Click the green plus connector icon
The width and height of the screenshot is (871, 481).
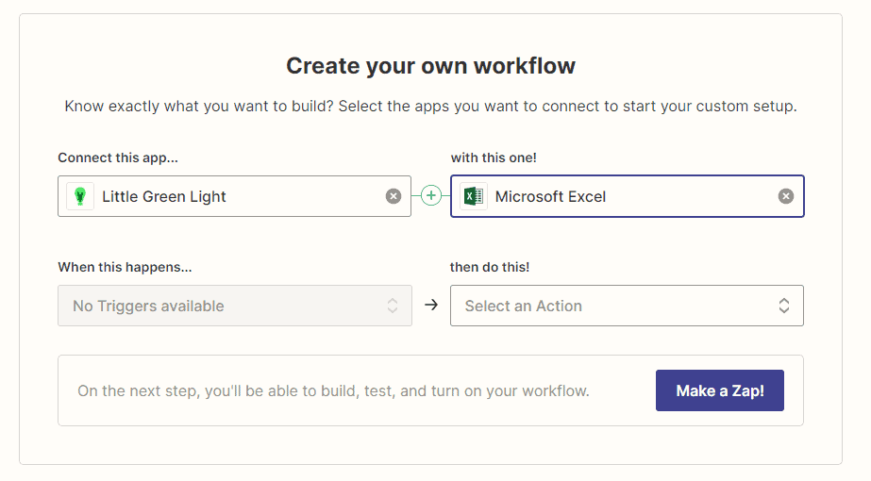point(431,195)
